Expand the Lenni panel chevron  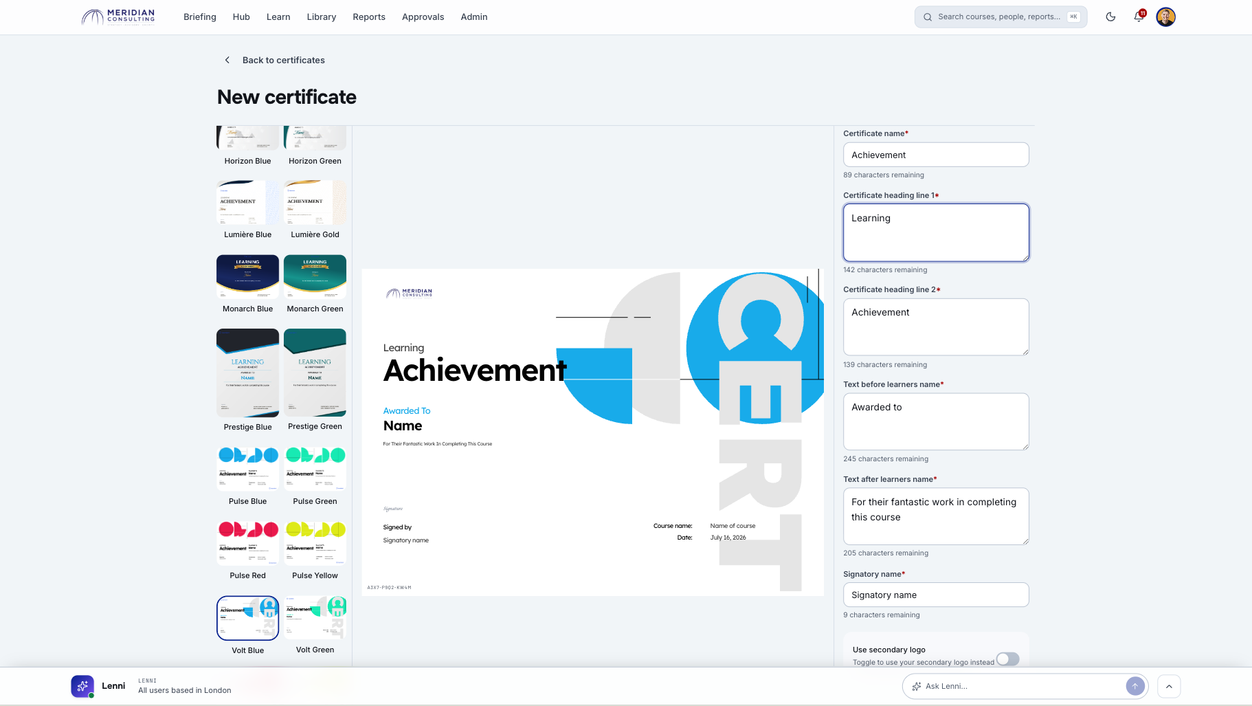1169,686
